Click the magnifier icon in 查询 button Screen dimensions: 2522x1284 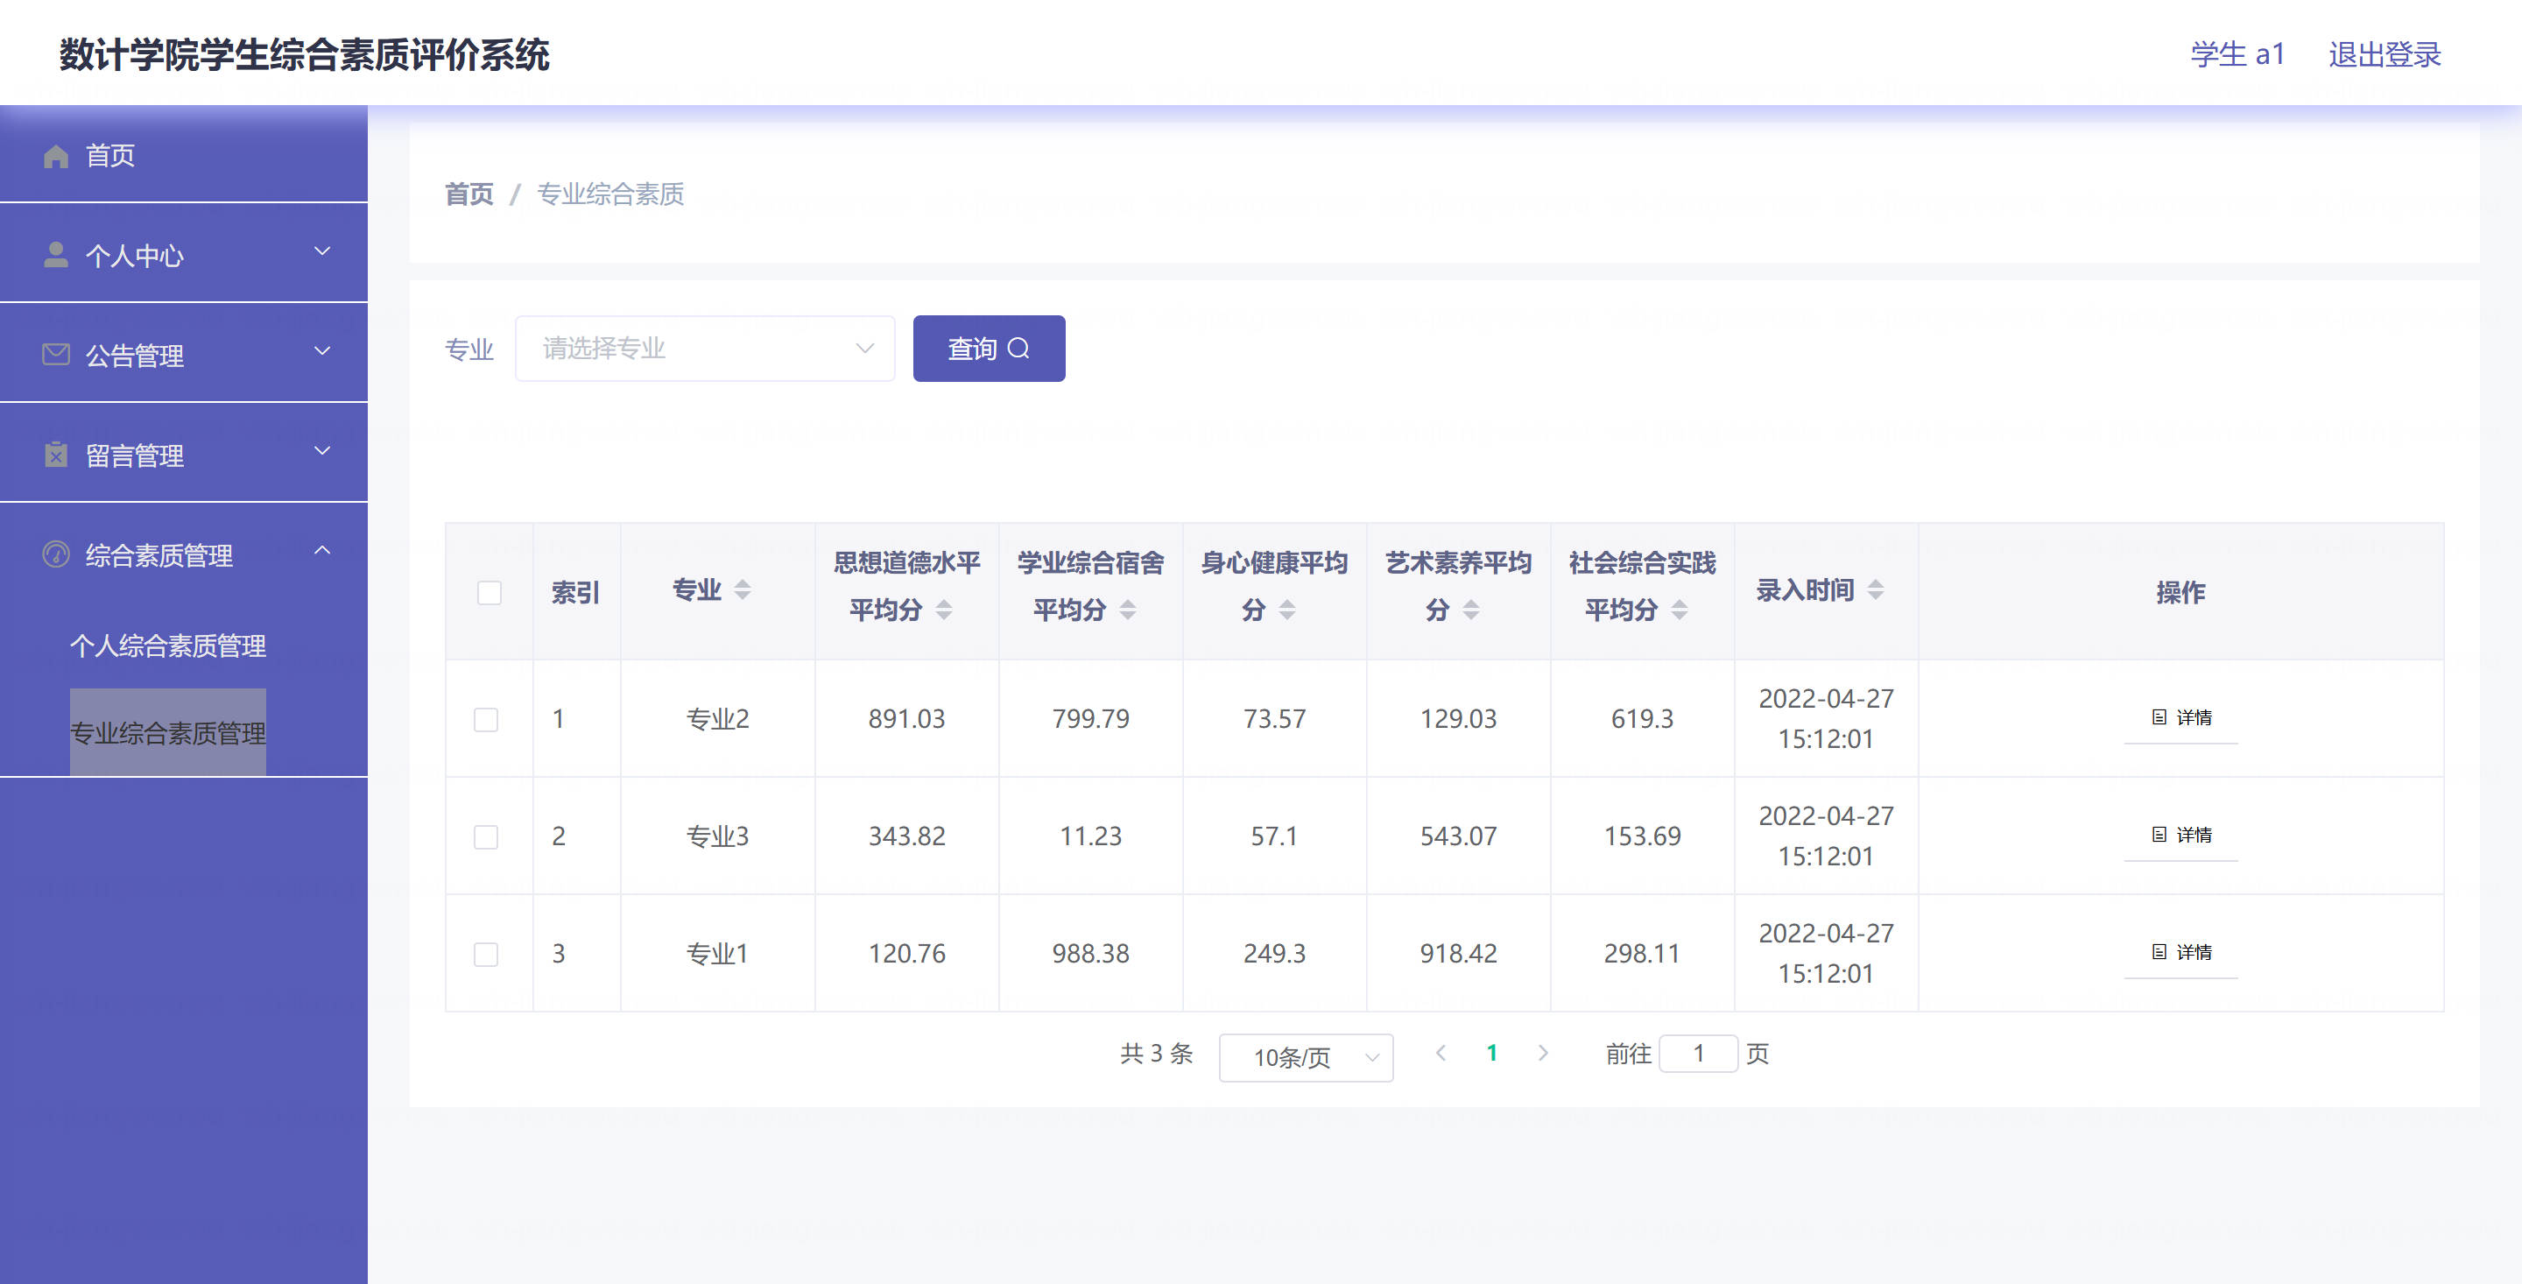coord(1018,349)
